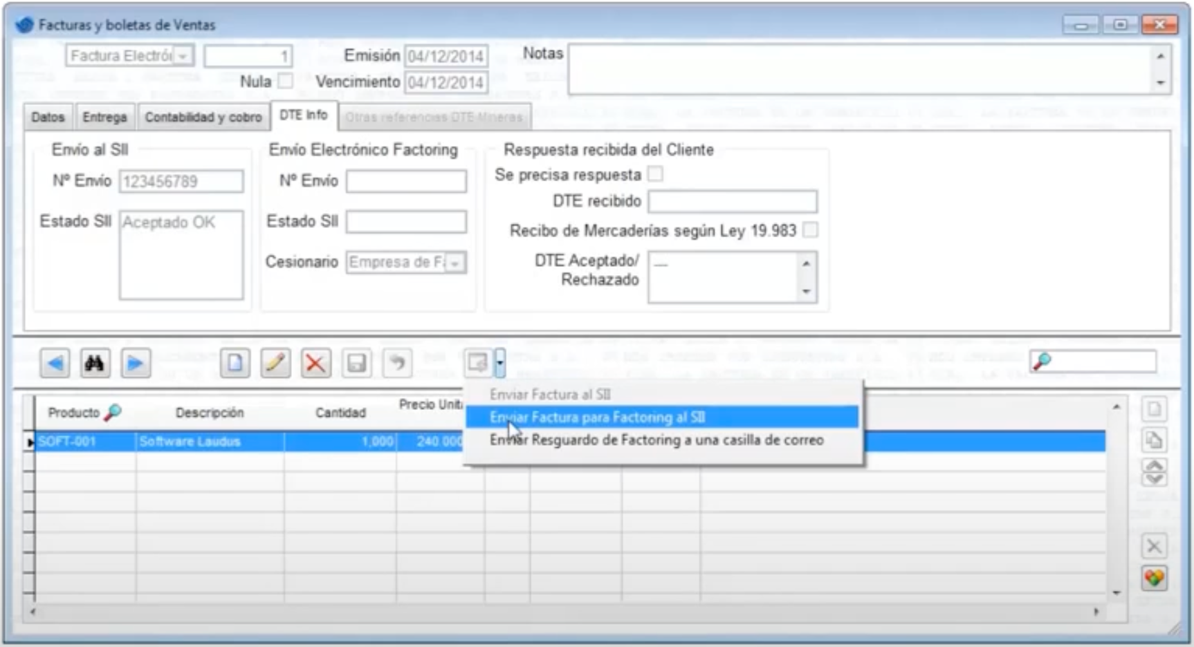This screenshot has width=1194, height=647.
Task: Copy line icon beside the grid
Action: coord(1154,440)
